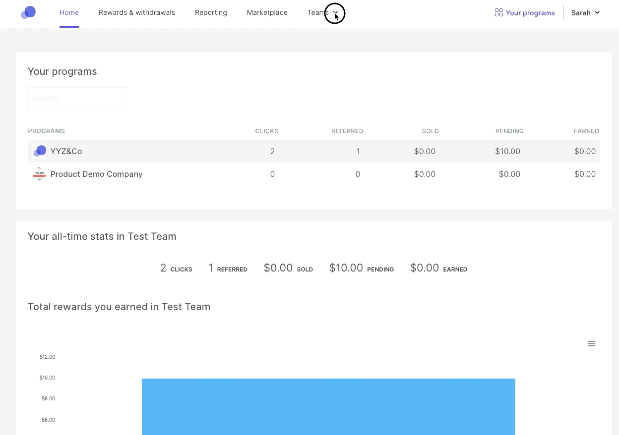Click the Your programs grid icon
This screenshot has height=435, width=619.
(499, 13)
